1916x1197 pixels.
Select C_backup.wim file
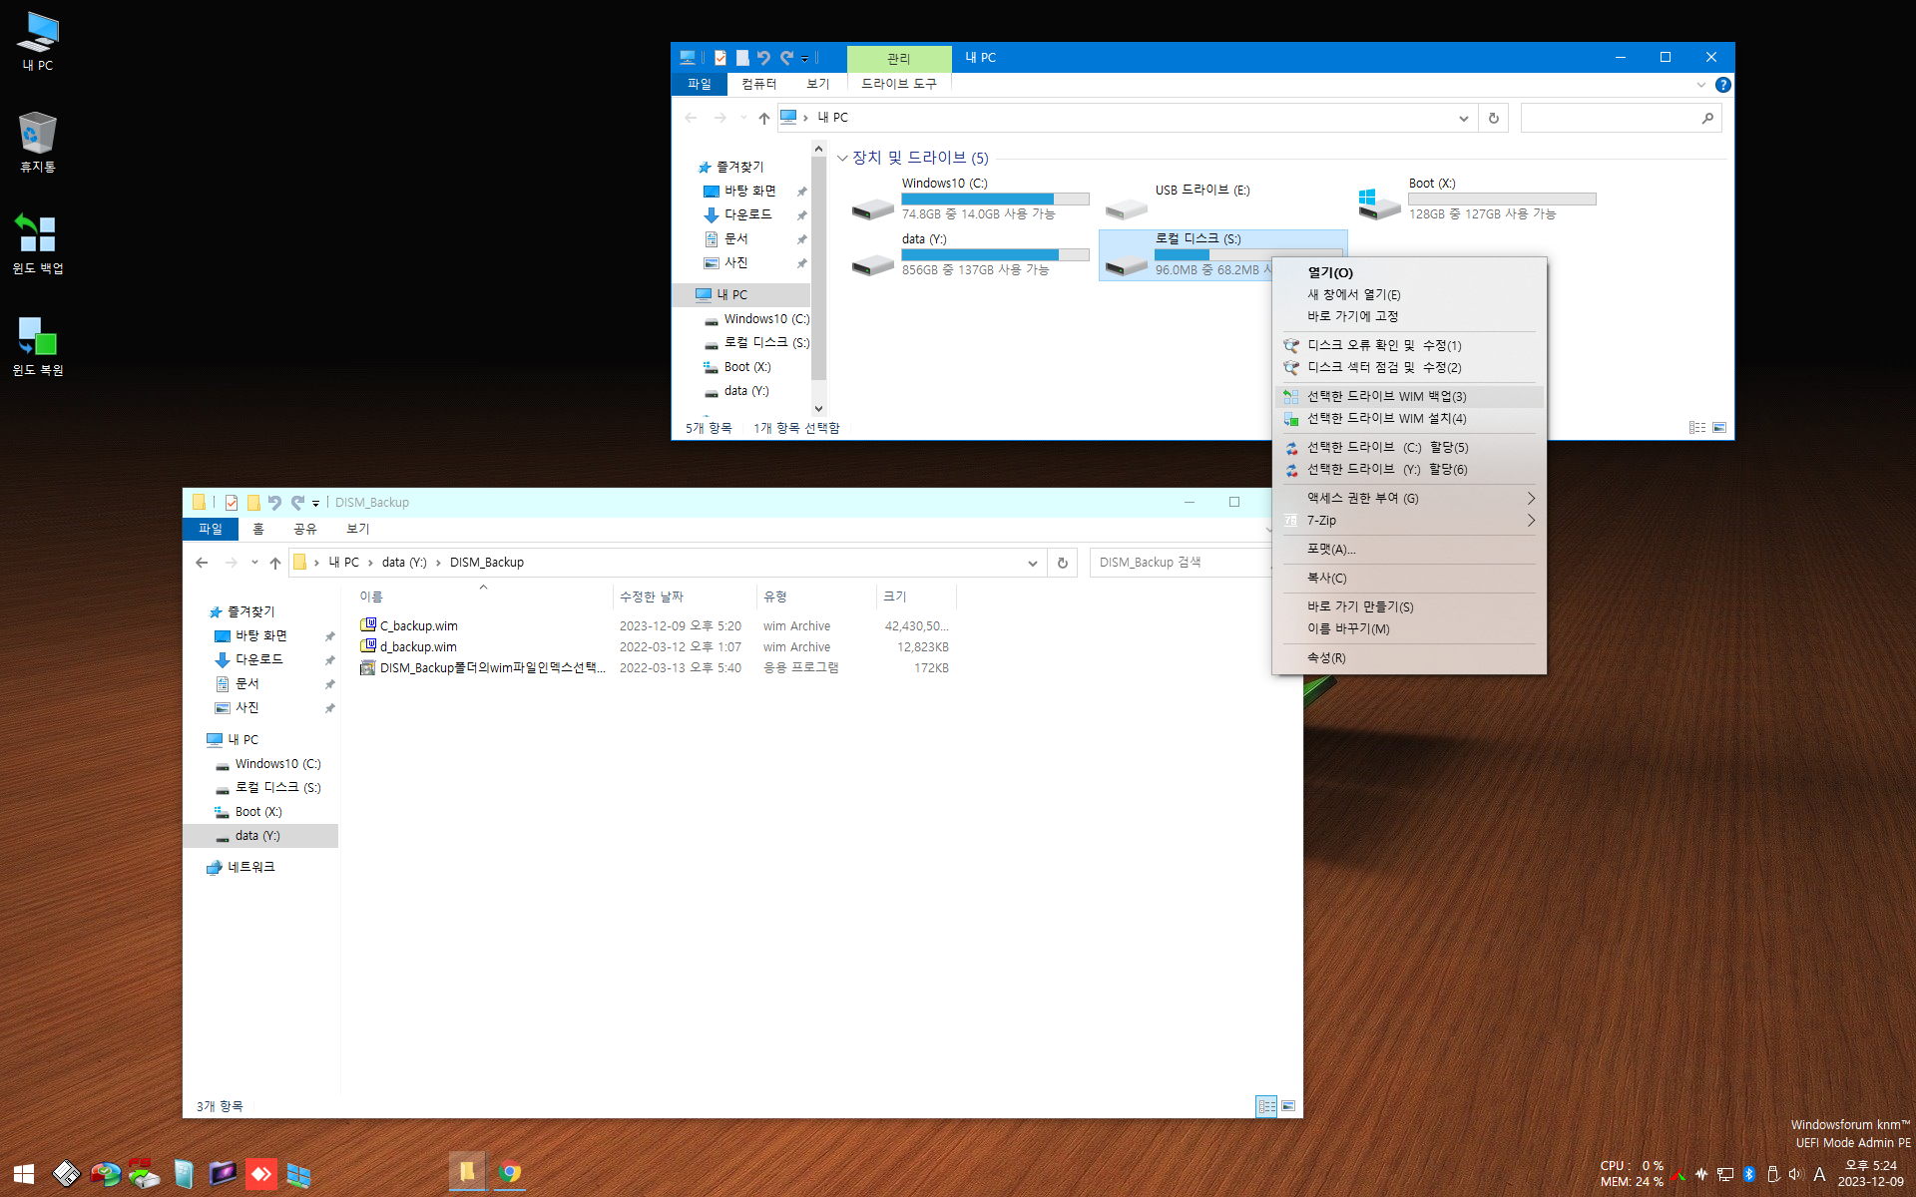click(x=418, y=626)
